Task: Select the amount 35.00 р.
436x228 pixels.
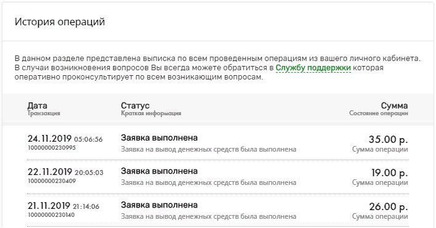Action: (x=388, y=139)
